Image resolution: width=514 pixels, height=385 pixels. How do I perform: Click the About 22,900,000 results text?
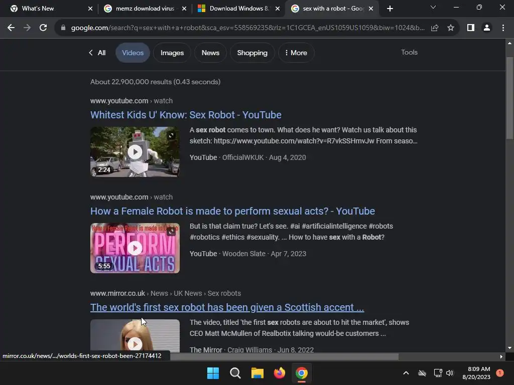[156, 82]
